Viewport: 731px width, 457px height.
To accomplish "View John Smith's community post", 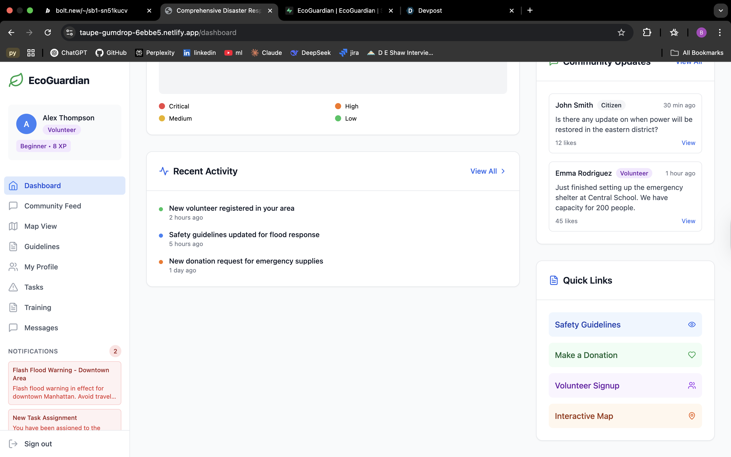I will tap(688, 143).
